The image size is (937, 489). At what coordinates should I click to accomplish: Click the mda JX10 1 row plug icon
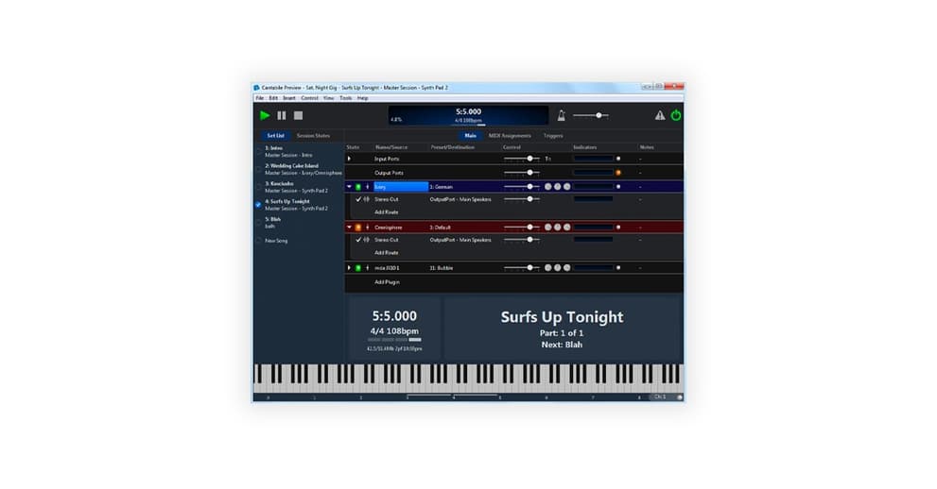coord(367,268)
